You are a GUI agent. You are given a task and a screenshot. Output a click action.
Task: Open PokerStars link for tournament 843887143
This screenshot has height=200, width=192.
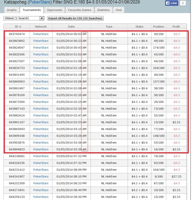[41, 109]
